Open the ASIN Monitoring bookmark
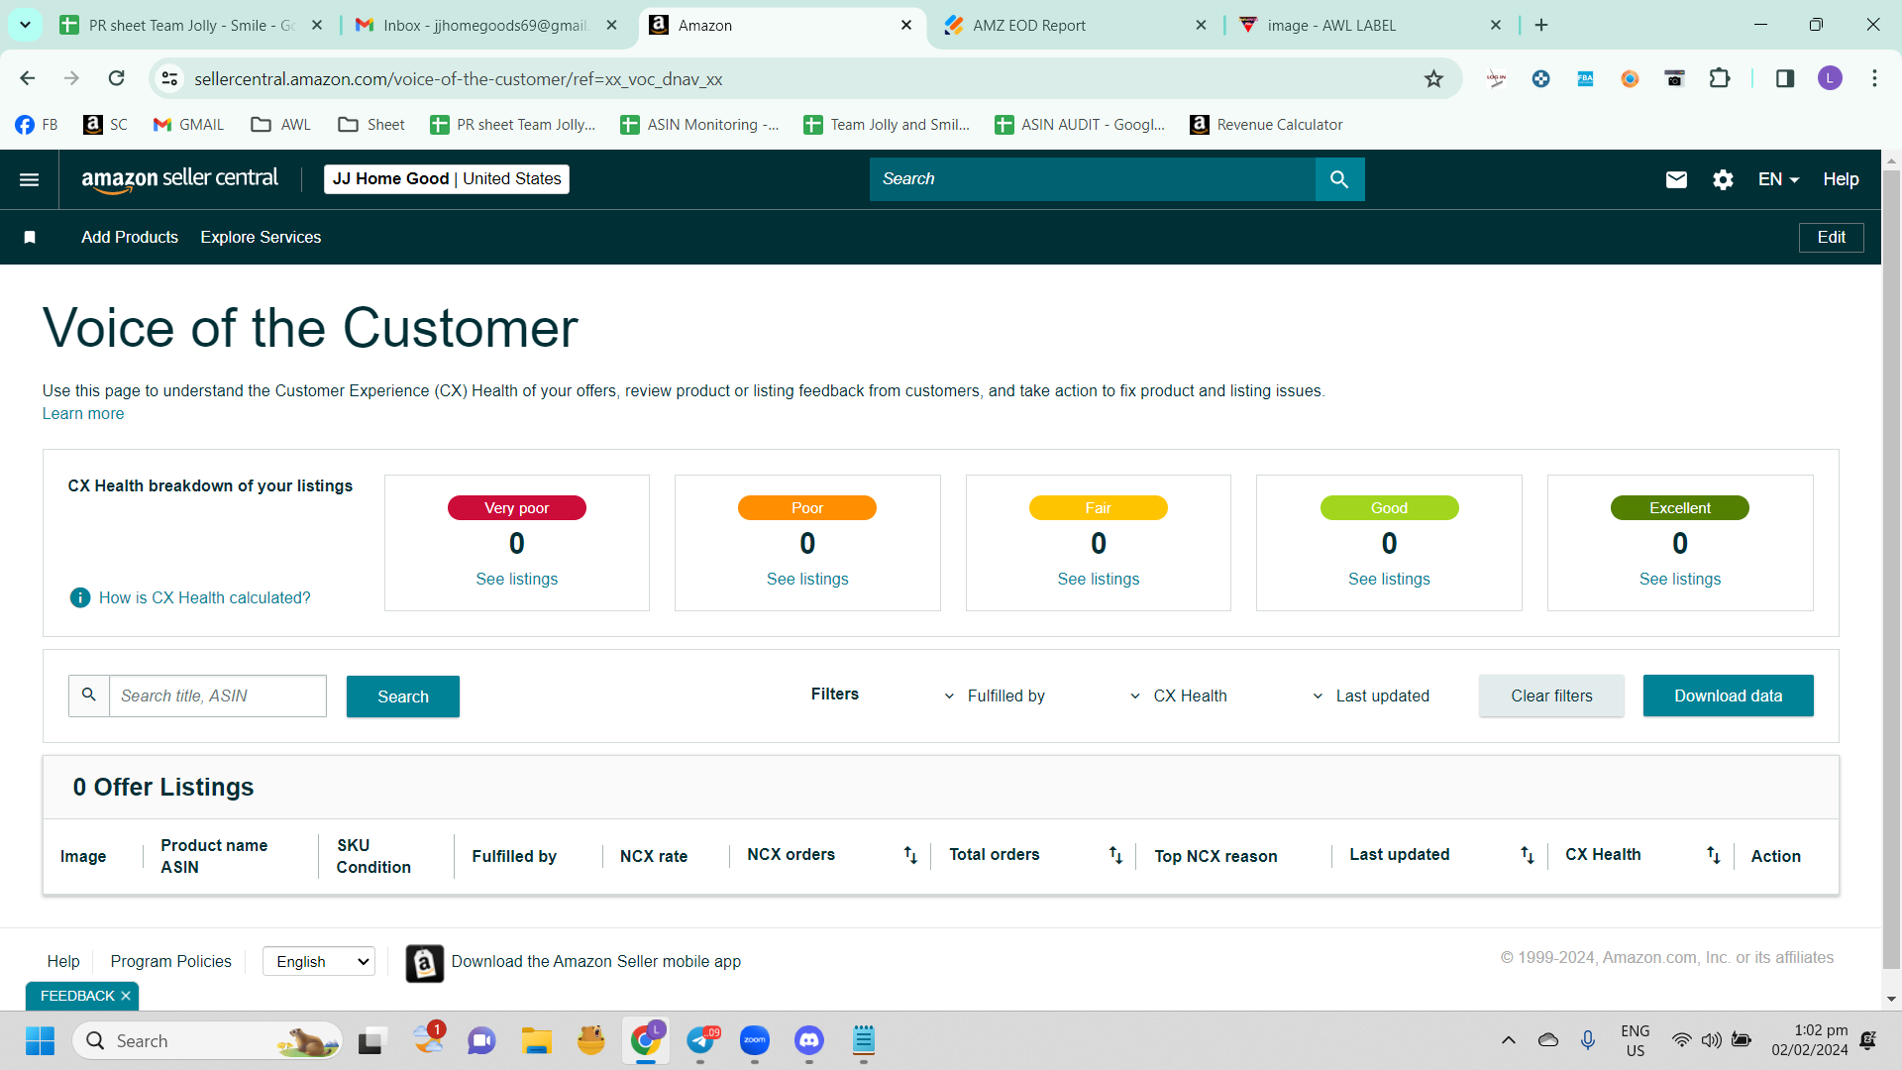Screen dimensions: 1902x1070 click(x=699, y=125)
